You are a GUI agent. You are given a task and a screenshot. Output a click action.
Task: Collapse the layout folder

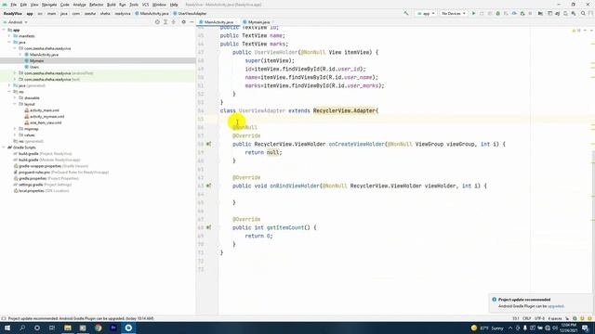(x=15, y=104)
